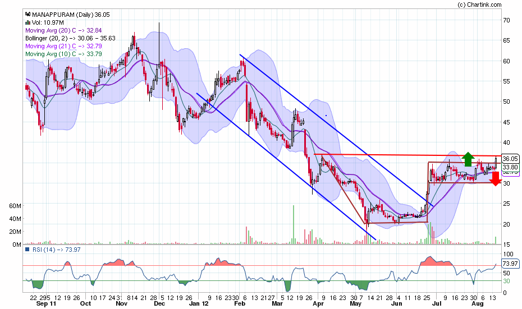Click the Nov month label

(x=121, y=304)
